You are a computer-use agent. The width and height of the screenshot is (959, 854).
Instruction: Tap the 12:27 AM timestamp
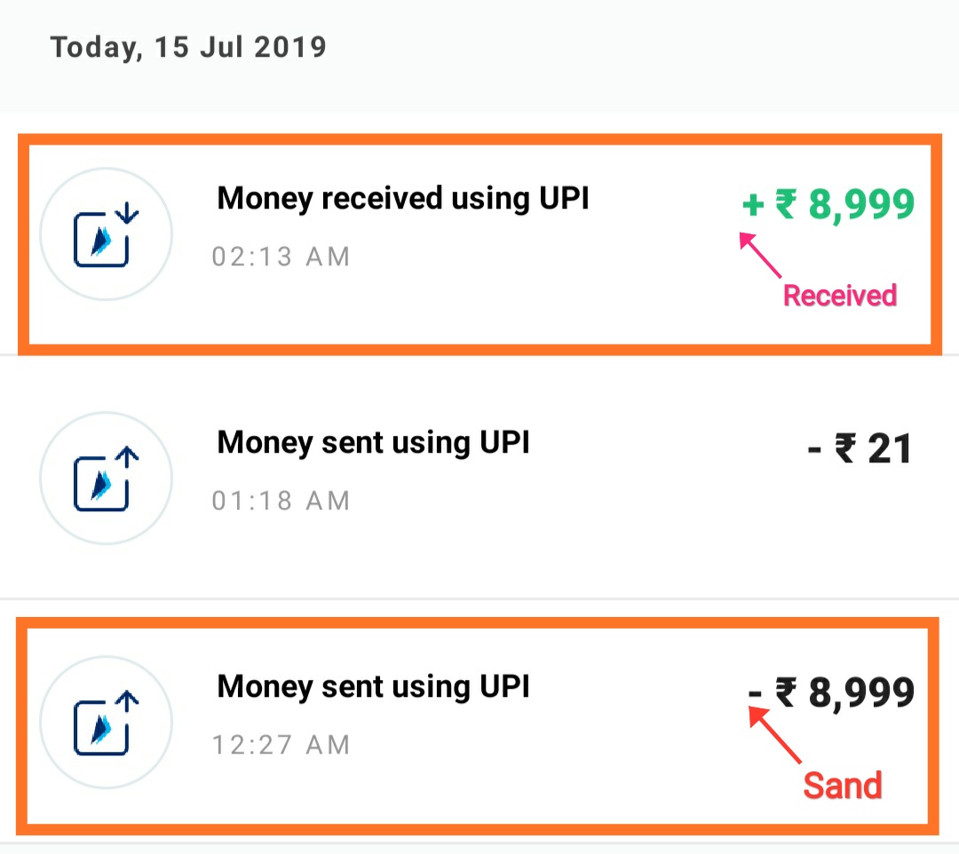coord(281,745)
